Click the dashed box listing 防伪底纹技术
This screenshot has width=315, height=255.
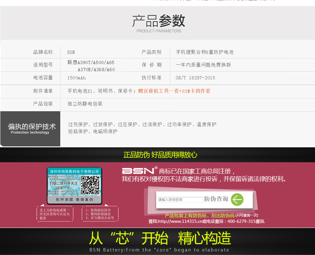click(x=100, y=214)
